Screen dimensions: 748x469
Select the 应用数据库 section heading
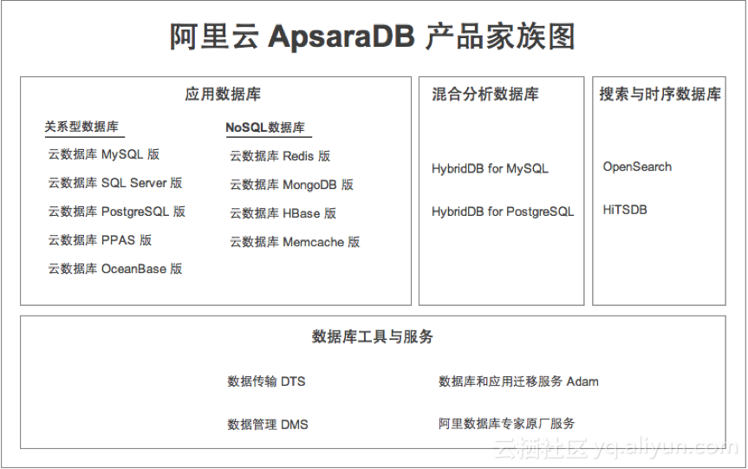pos(223,94)
